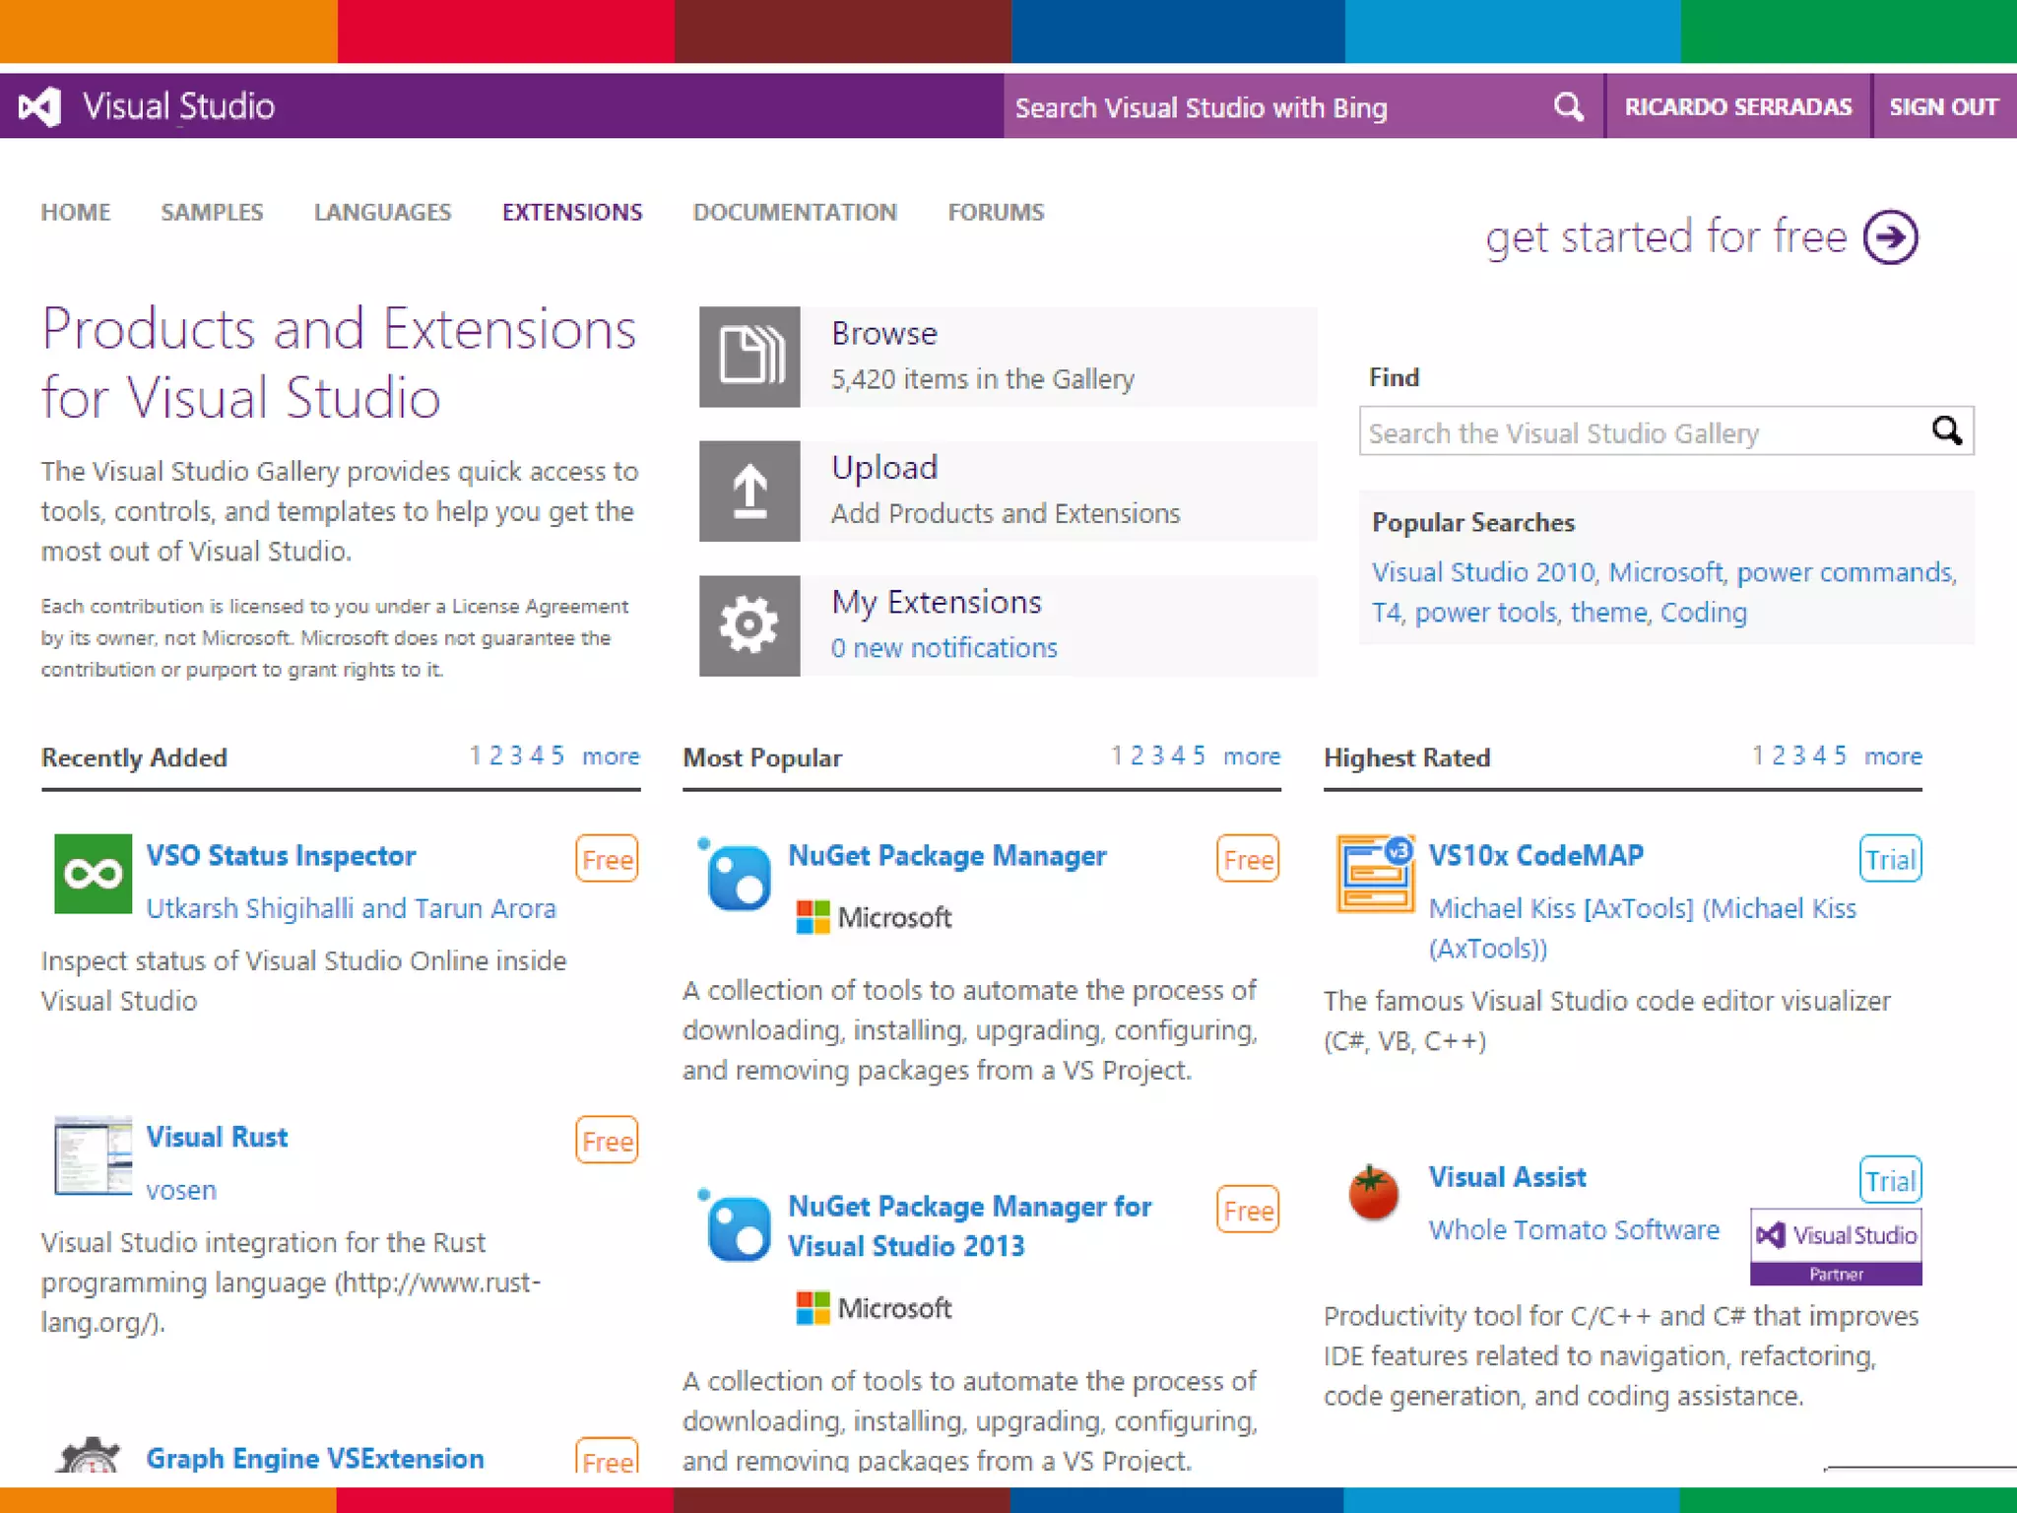Open Whole Tomato Software author link
This screenshot has height=1513, width=2017.
coord(1574,1230)
